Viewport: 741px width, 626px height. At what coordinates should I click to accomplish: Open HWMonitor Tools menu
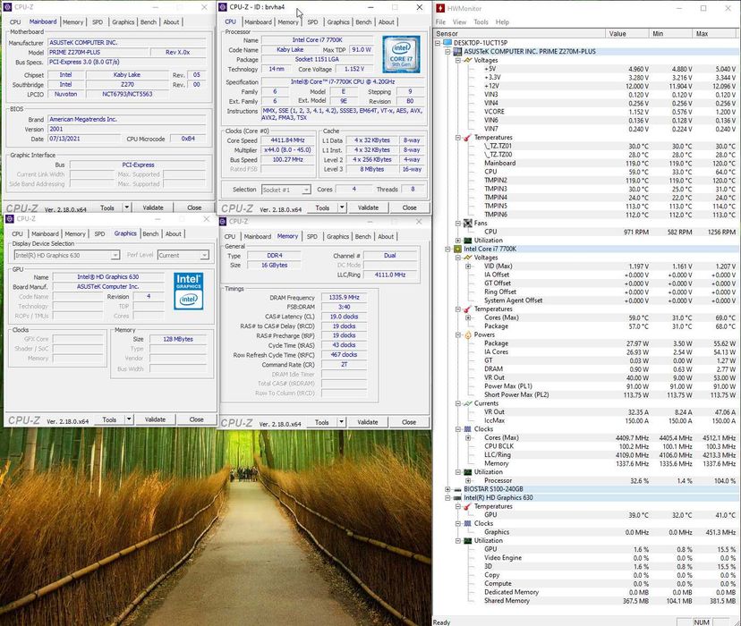(481, 21)
